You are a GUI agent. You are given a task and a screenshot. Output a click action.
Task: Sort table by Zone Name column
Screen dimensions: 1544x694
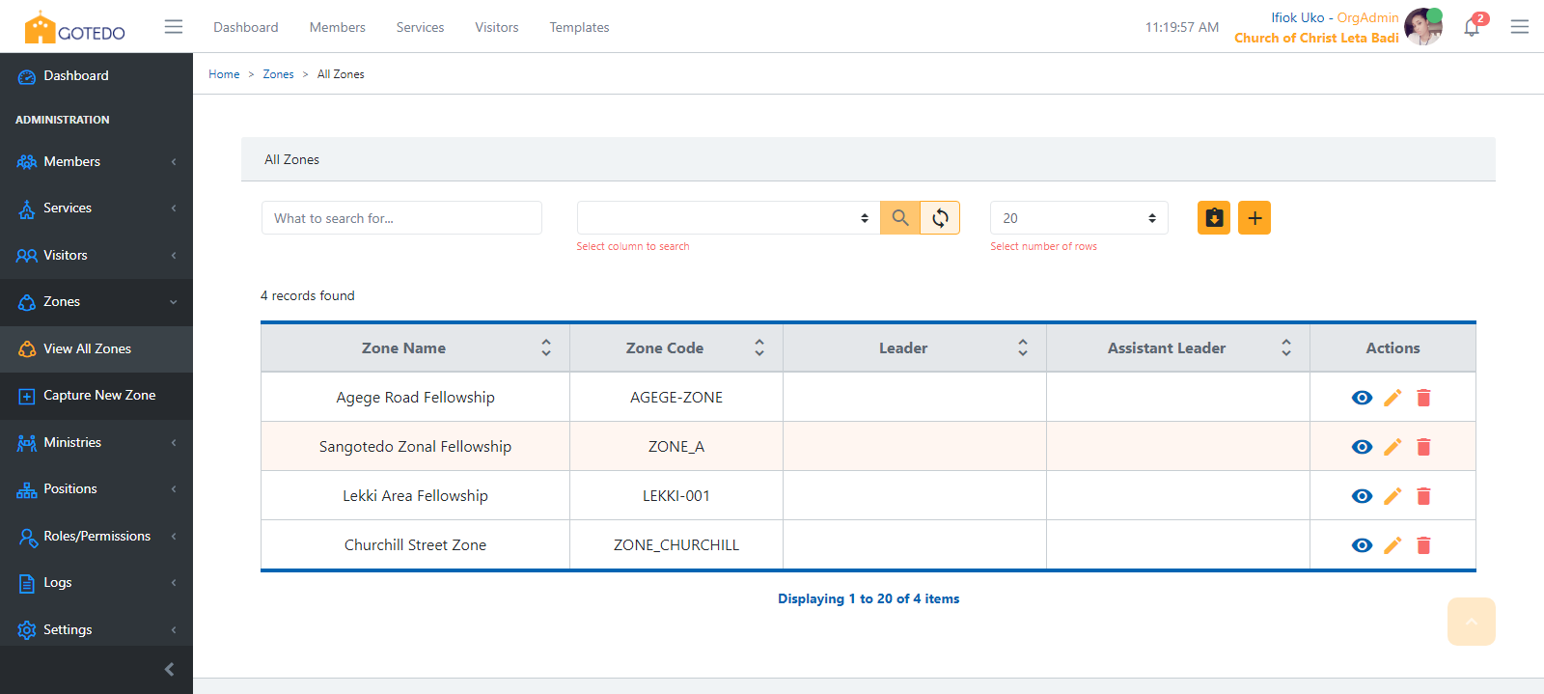tap(546, 347)
